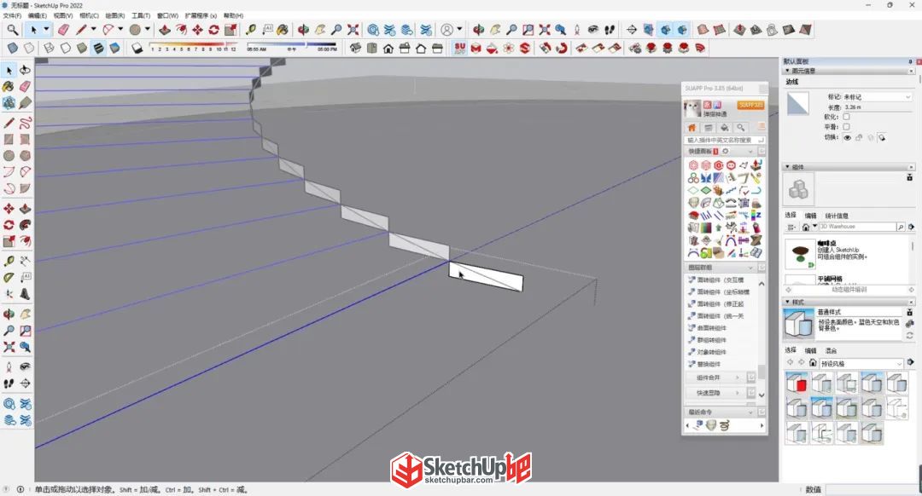Activate the Orbit tool in the top toolbar
922x496 pixels.
pyautogui.click(x=303, y=29)
